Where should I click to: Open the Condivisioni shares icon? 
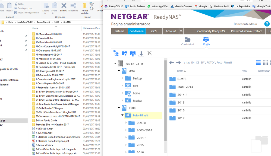[x=188, y=41]
